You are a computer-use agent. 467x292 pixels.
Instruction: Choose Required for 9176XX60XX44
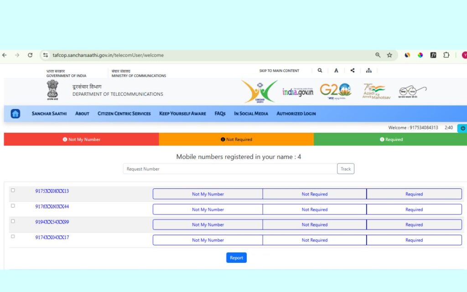coord(414,209)
